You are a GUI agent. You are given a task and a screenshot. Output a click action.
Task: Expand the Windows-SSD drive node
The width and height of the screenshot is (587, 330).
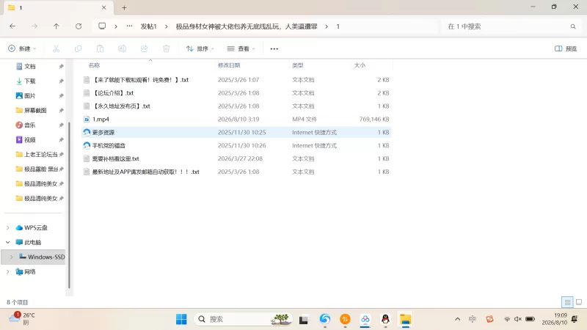(x=11, y=257)
